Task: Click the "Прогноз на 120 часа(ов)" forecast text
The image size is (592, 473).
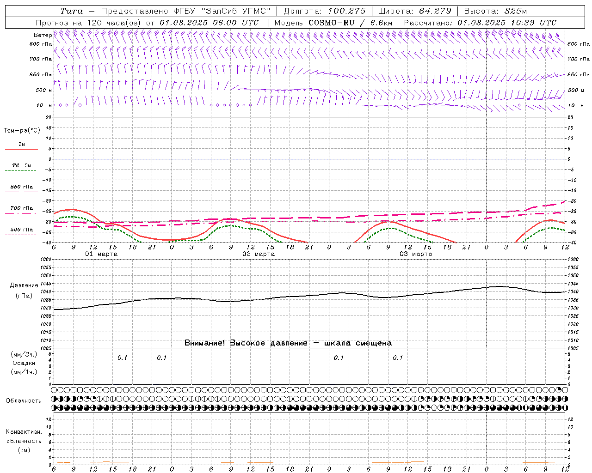Action: [89, 23]
